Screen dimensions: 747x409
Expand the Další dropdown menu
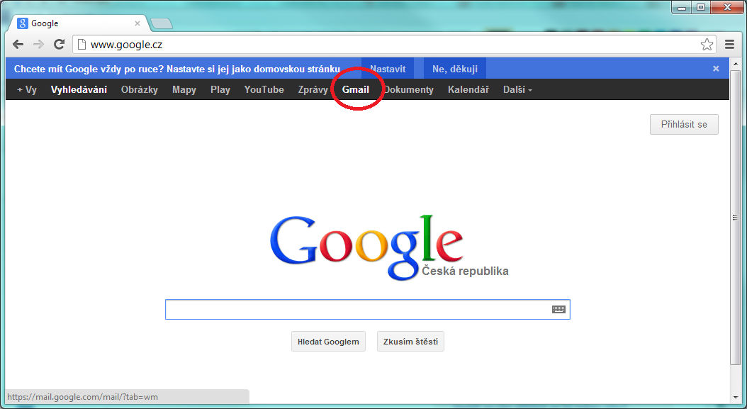point(517,89)
